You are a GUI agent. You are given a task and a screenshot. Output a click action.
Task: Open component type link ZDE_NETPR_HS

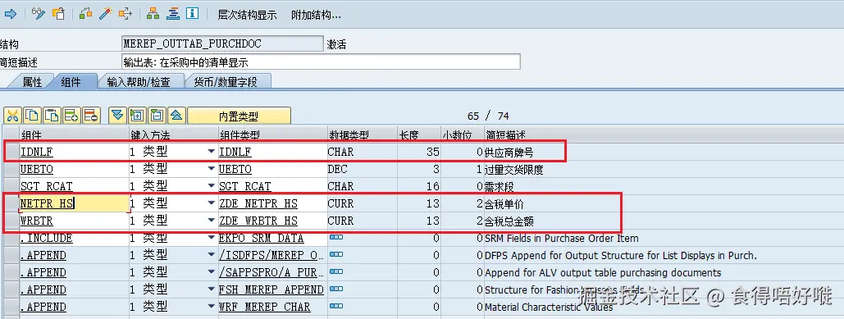(x=258, y=204)
